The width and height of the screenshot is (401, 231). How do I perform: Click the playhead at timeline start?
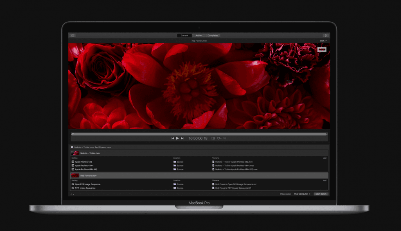pyautogui.click(x=72, y=134)
